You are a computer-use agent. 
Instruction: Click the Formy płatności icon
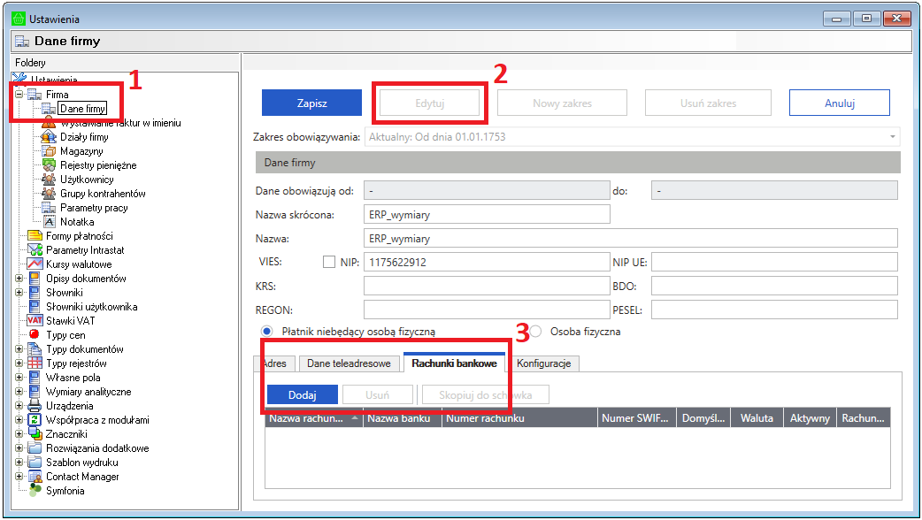pos(35,236)
